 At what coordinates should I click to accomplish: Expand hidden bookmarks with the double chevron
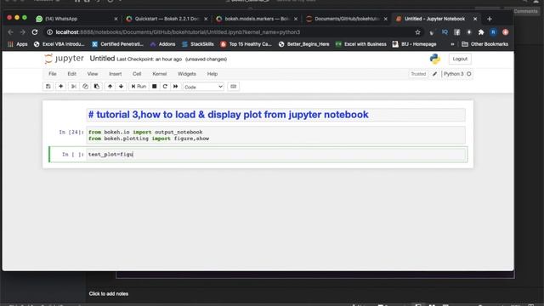tap(452, 44)
